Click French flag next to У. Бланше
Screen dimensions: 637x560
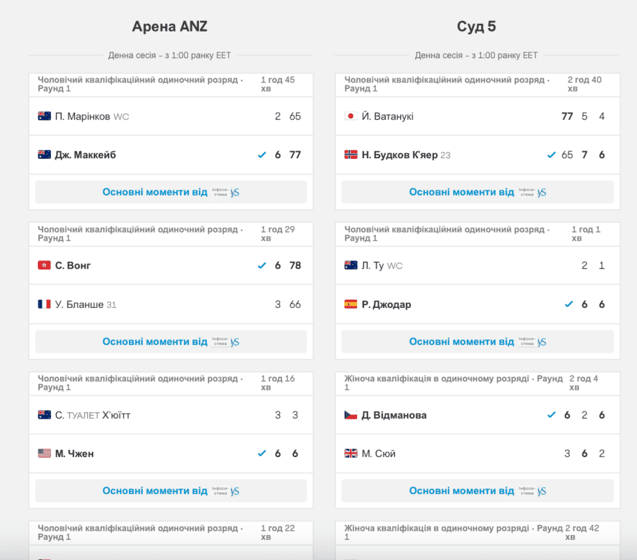[44, 304]
